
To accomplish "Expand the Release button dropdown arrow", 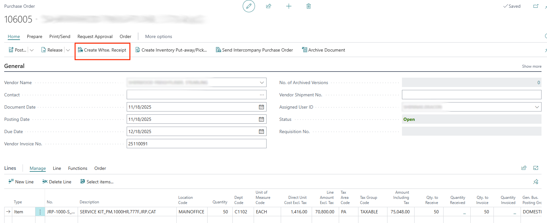I will (x=68, y=50).
